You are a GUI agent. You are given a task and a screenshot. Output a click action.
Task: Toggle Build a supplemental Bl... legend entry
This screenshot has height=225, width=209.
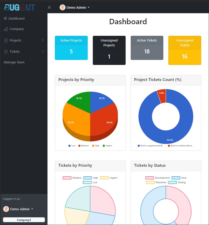pos(151,146)
